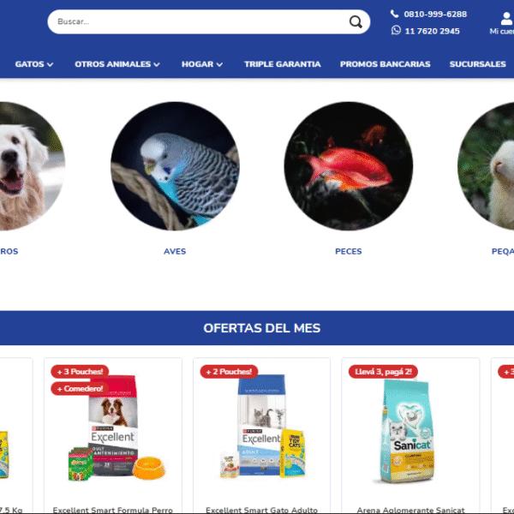The height and width of the screenshot is (514, 514).
Task: Open the TRIPLE GARANTIA page
Action: [x=282, y=64]
